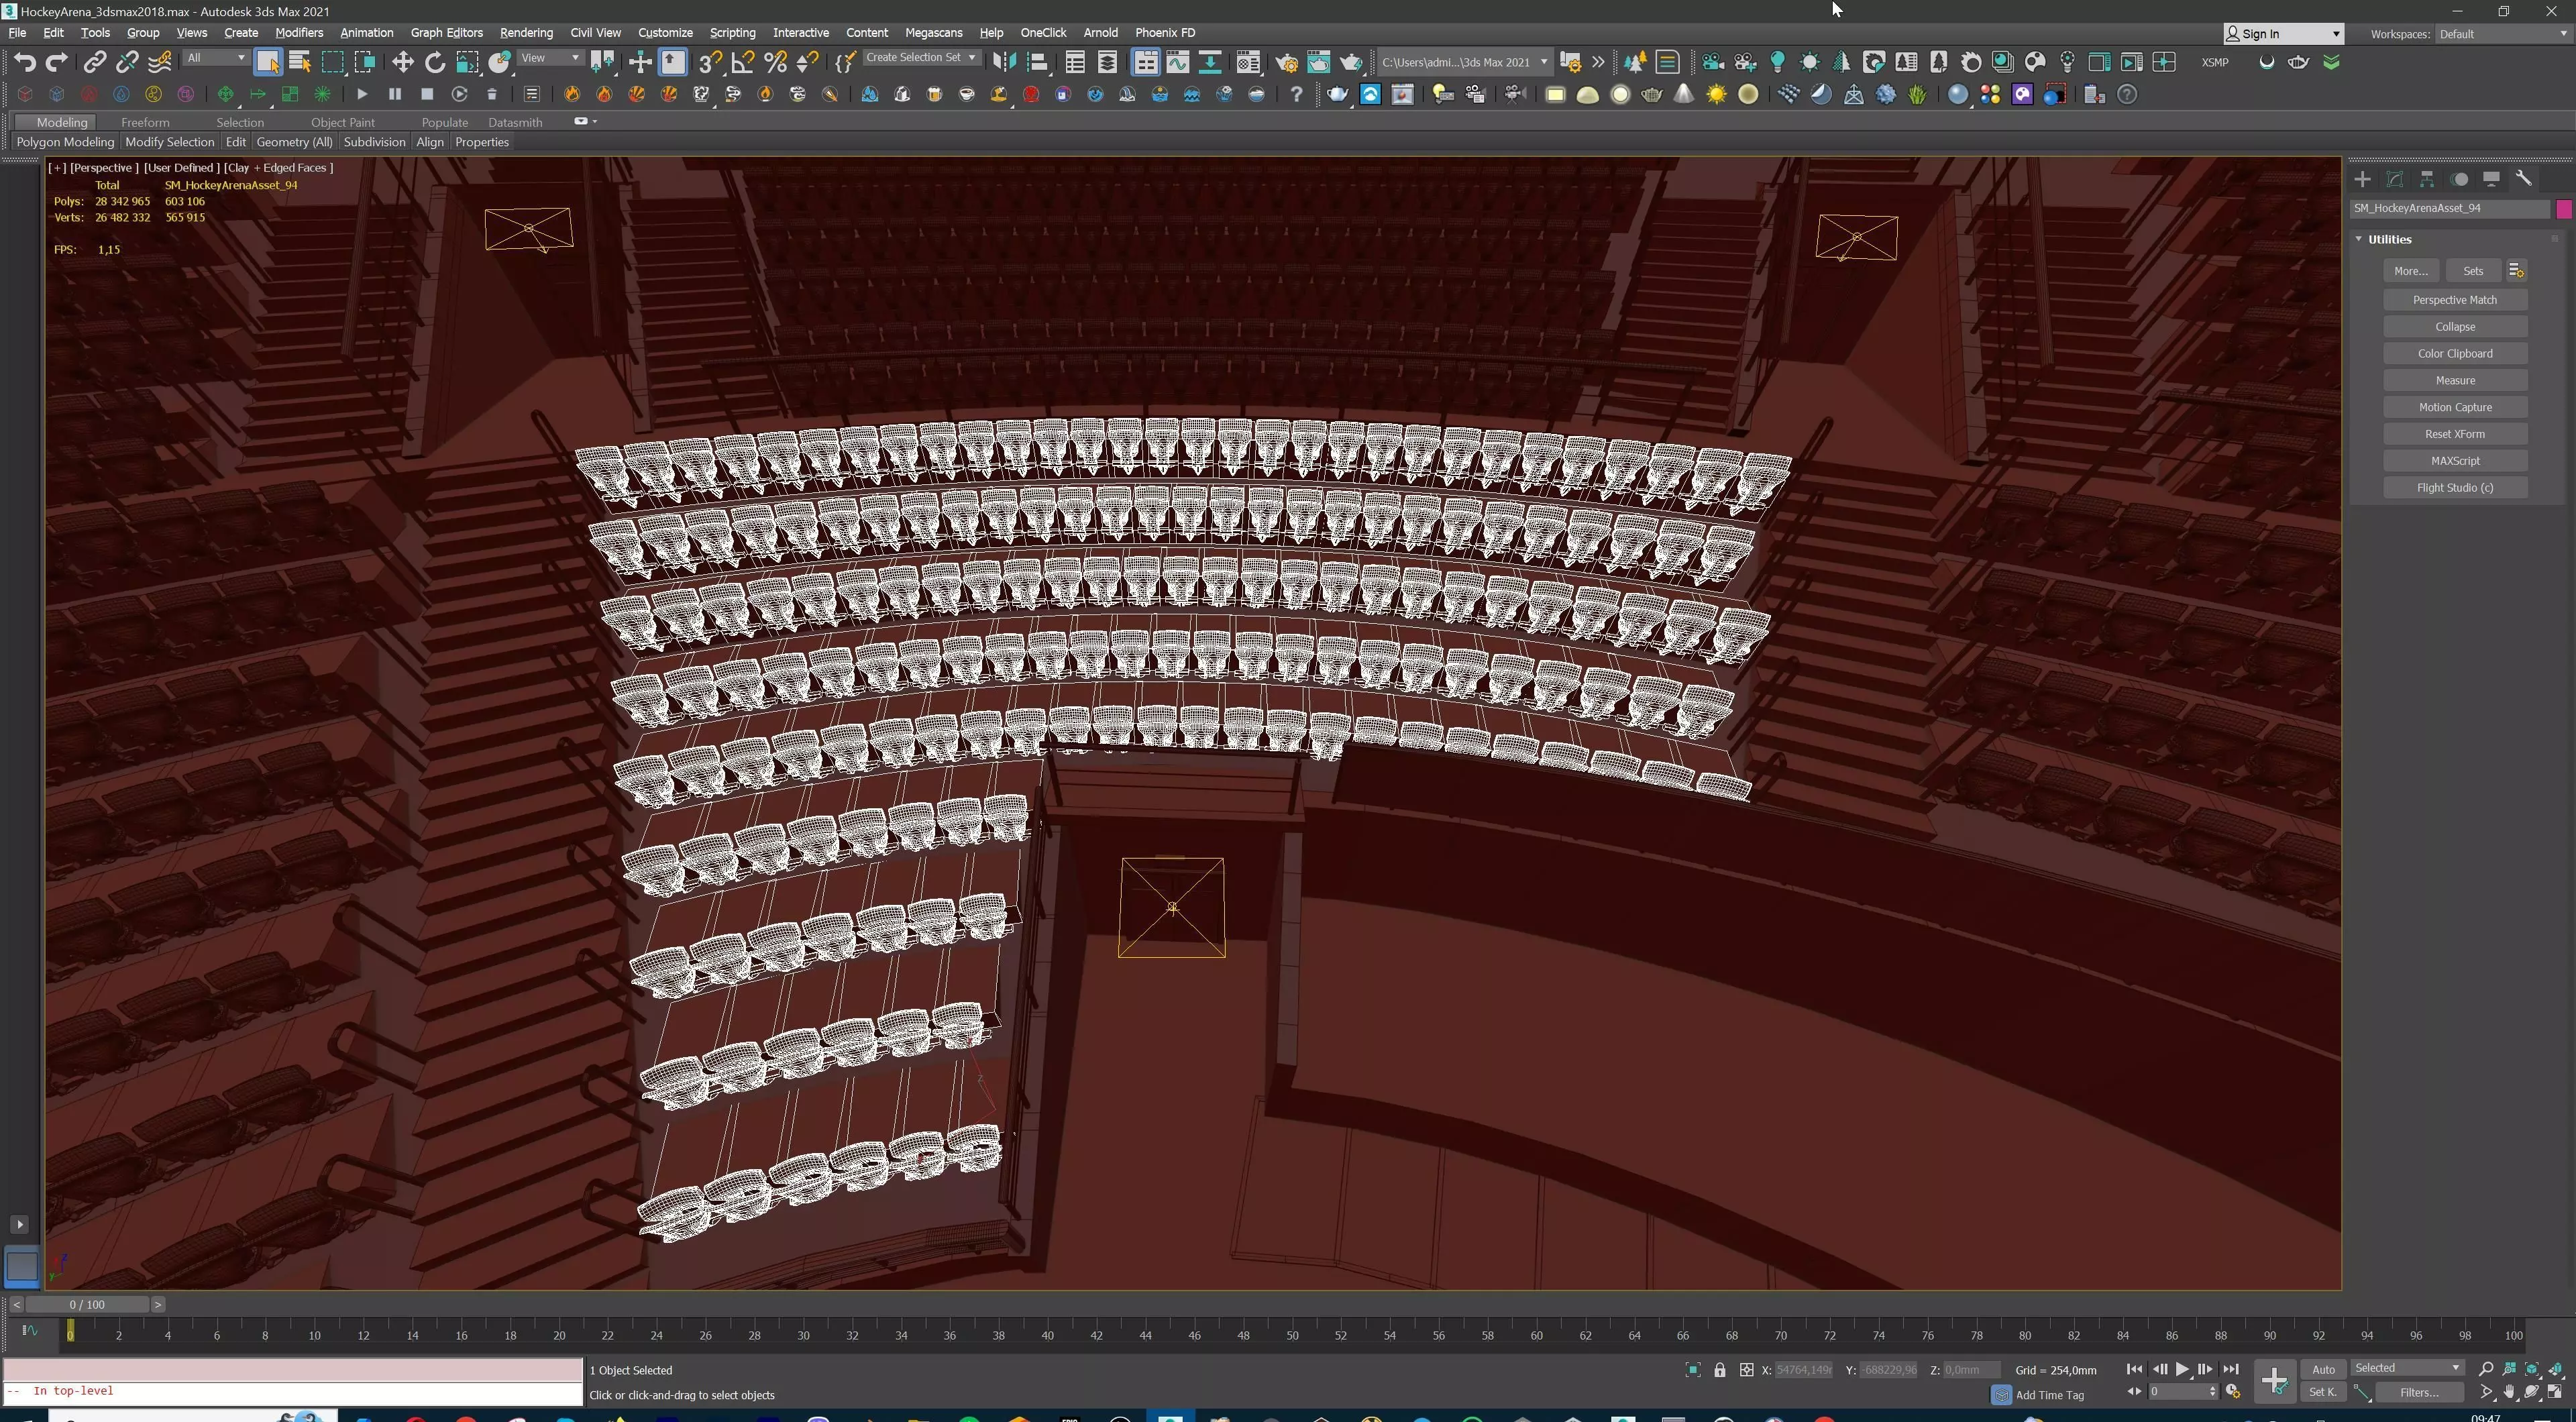The height and width of the screenshot is (1422, 2576).
Task: Open the Scene Explorer icon
Action: click(1075, 62)
